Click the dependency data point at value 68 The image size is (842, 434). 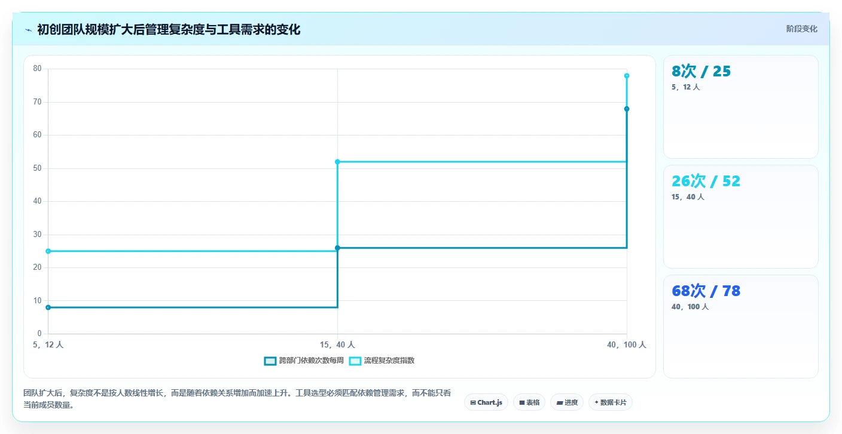pos(627,109)
